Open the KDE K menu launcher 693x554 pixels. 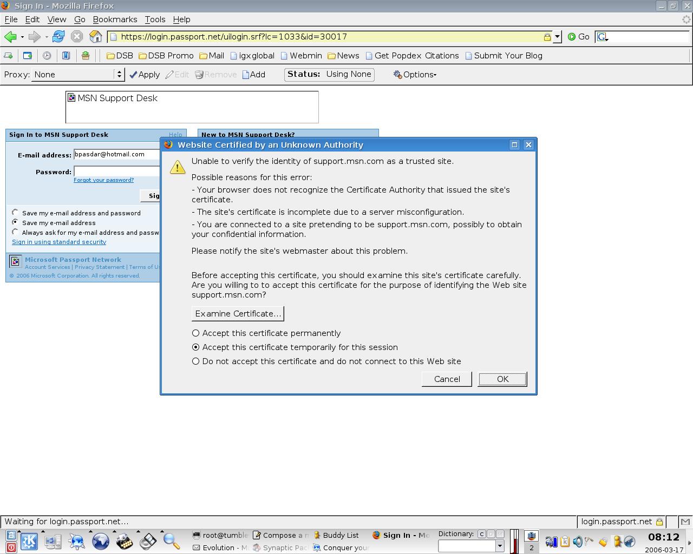29,541
